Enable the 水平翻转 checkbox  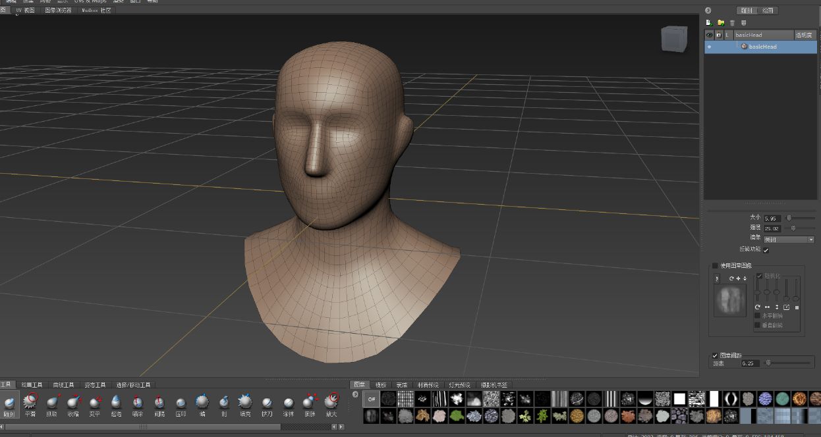click(x=757, y=316)
